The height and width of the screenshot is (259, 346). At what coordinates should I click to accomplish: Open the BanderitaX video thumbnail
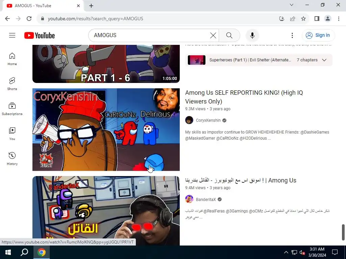pyautogui.click(x=106, y=210)
